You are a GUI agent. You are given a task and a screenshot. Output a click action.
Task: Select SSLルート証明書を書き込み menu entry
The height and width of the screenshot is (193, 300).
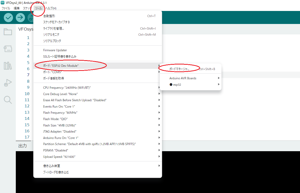point(98,57)
